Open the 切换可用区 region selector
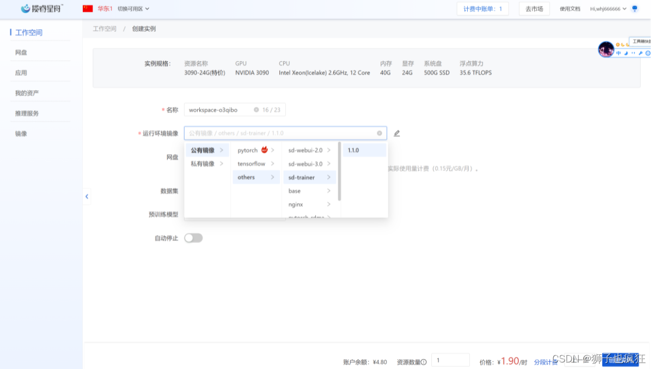This screenshot has height=369, width=654. 131,9
